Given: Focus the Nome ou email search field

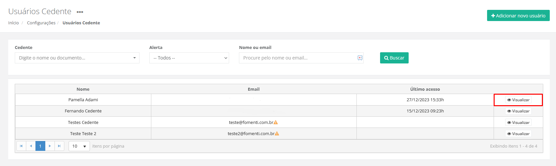Looking at the screenshot, I should [297, 58].
